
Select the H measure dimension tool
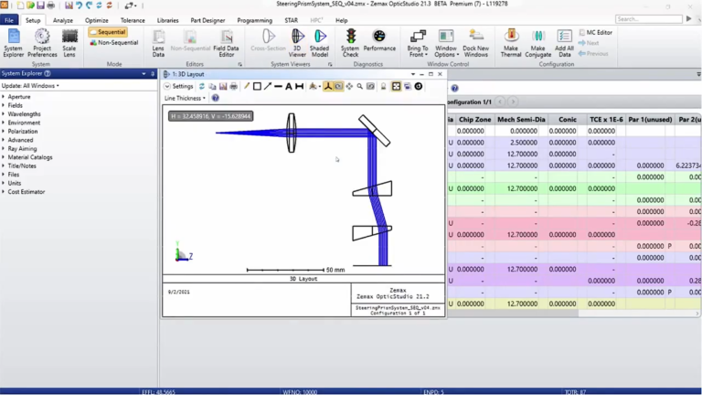pos(300,87)
